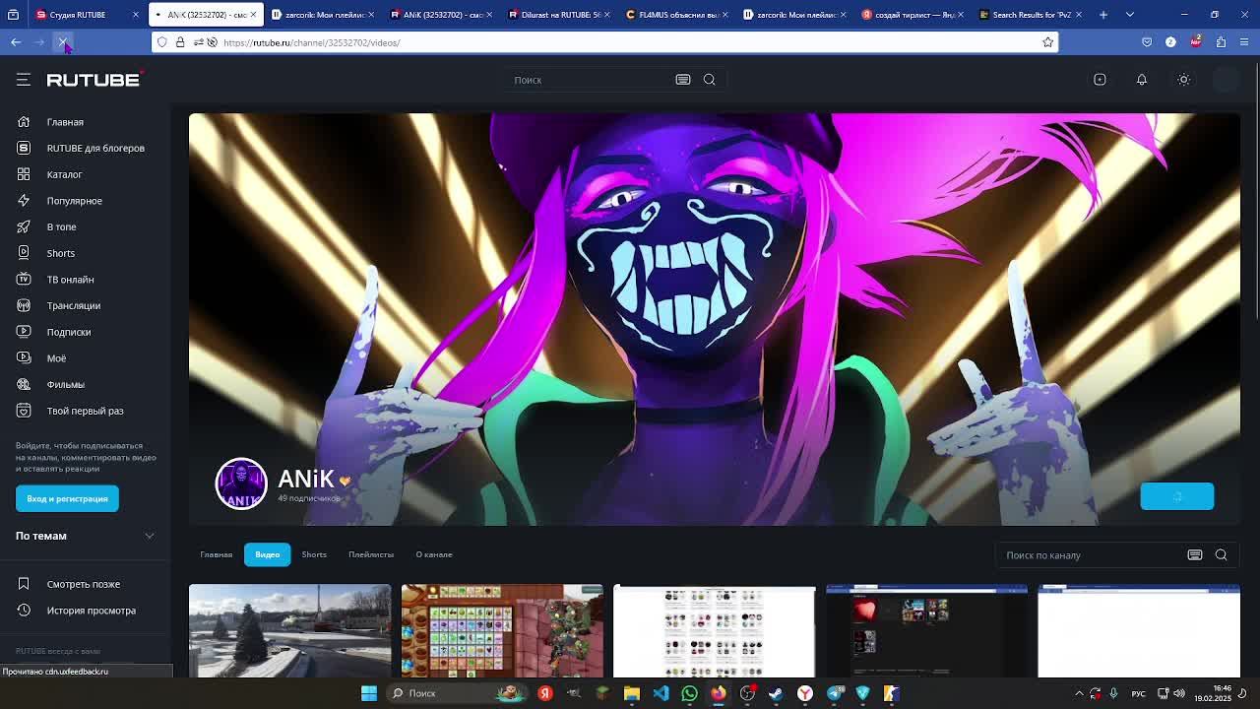
Task: Click the Вход и регистрация button
Action: coord(67,498)
